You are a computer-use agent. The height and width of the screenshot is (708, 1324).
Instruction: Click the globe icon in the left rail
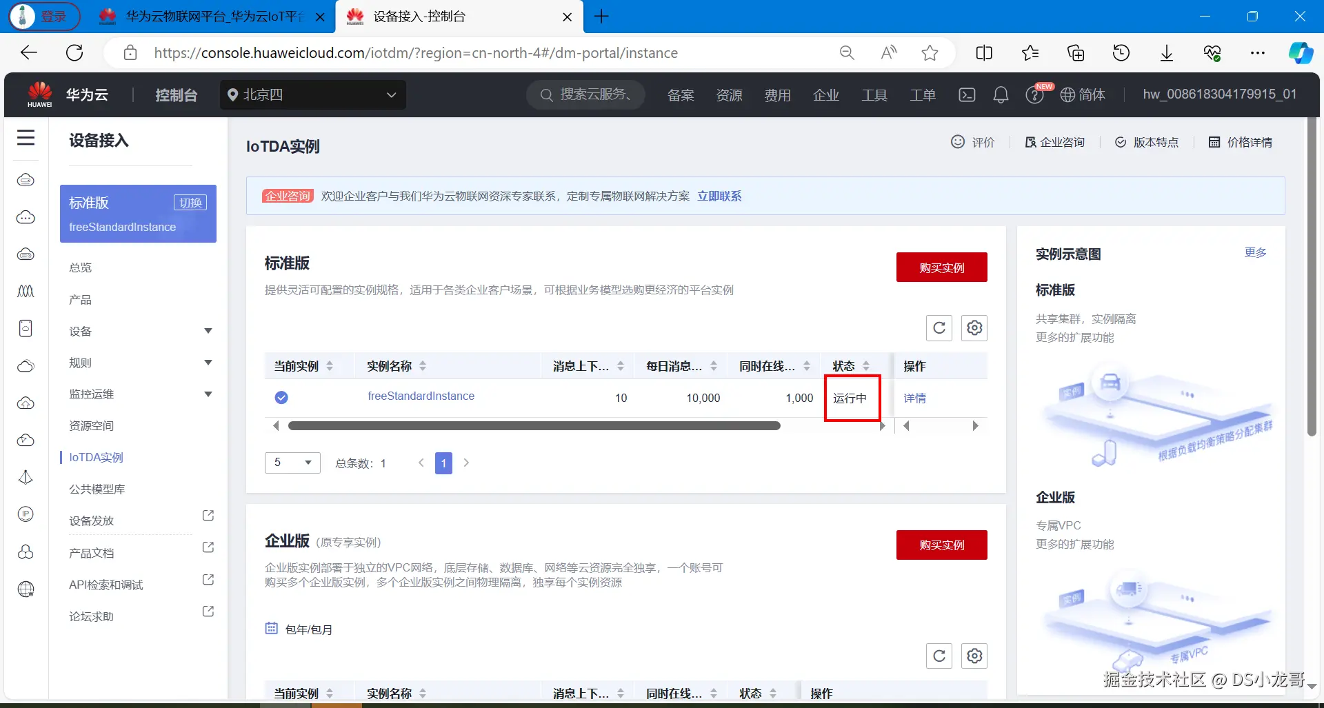tap(26, 589)
